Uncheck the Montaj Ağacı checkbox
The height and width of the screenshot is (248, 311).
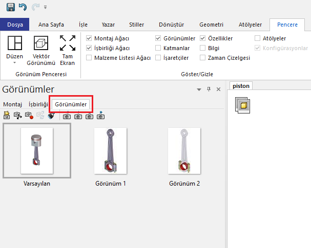click(x=89, y=38)
